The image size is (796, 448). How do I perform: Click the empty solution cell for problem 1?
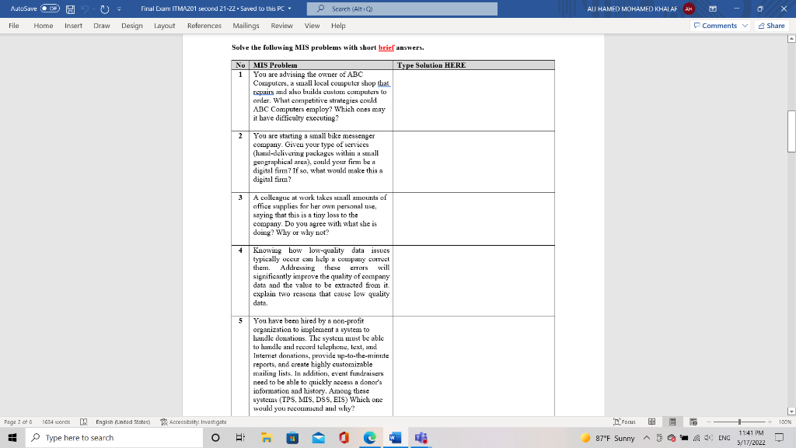pos(473,100)
